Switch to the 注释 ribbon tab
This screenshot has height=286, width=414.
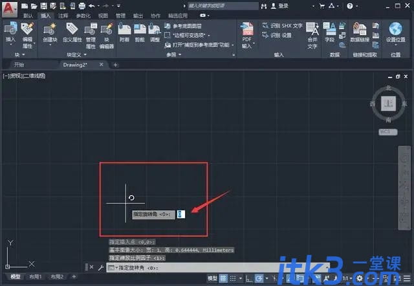pos(63,16)
